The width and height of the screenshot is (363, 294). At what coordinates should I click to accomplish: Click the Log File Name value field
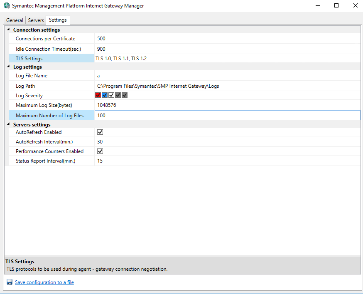[x=227, y=76]
